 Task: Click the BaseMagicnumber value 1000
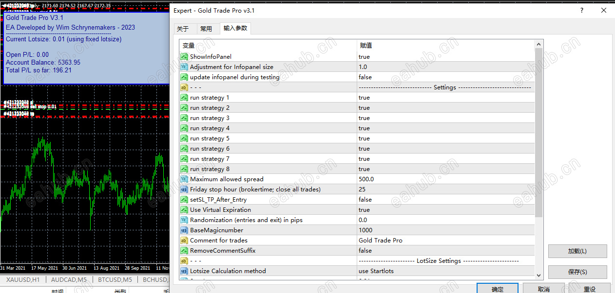(x=365, y=230)
